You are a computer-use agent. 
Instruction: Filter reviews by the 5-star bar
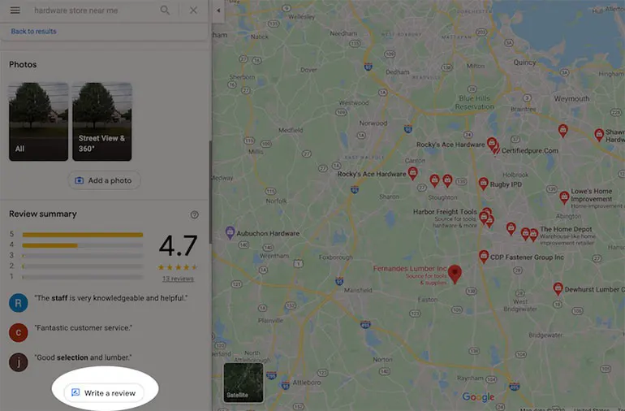click(x=83, y=235)
